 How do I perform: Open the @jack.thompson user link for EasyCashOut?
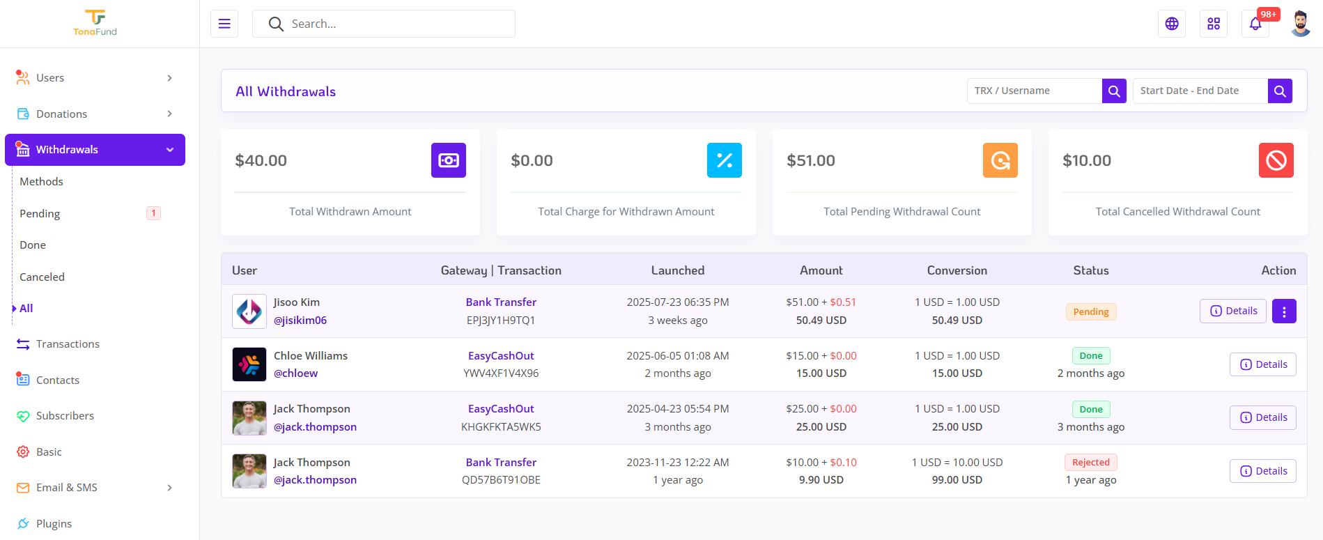pos(315,426)
